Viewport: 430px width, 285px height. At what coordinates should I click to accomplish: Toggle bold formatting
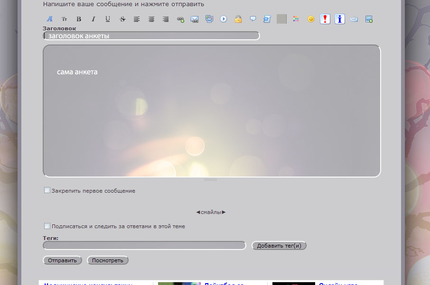(79, 19)
